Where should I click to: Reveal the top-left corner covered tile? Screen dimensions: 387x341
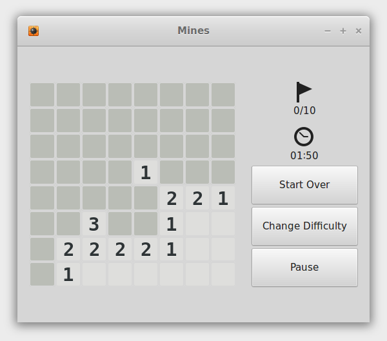click(43, 95)
